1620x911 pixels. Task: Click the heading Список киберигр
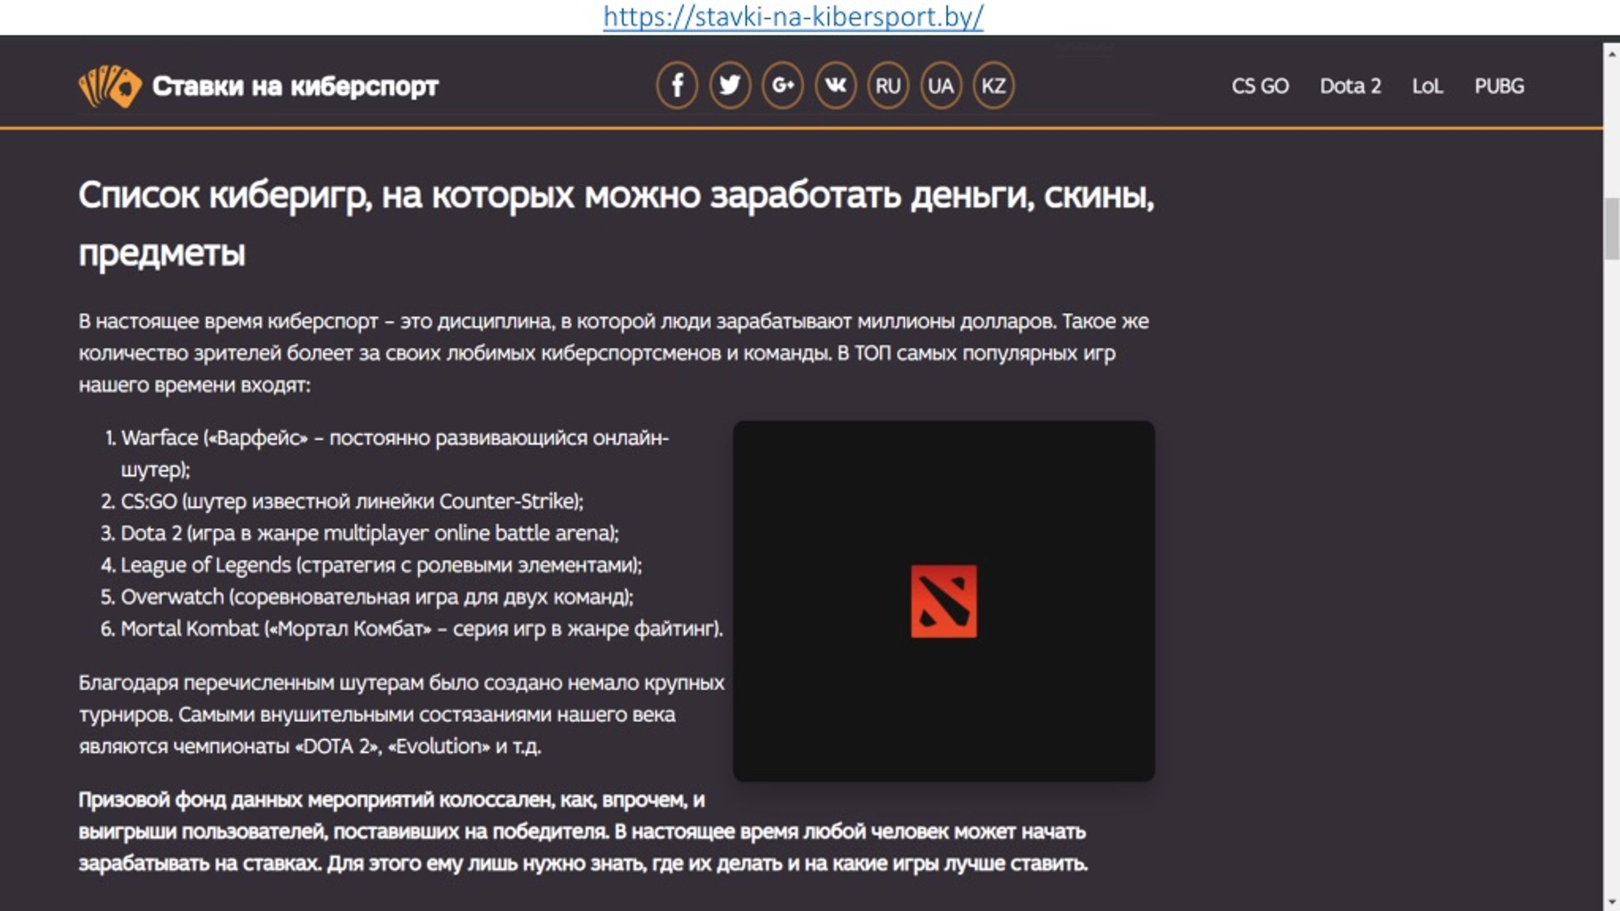(616, 224)
